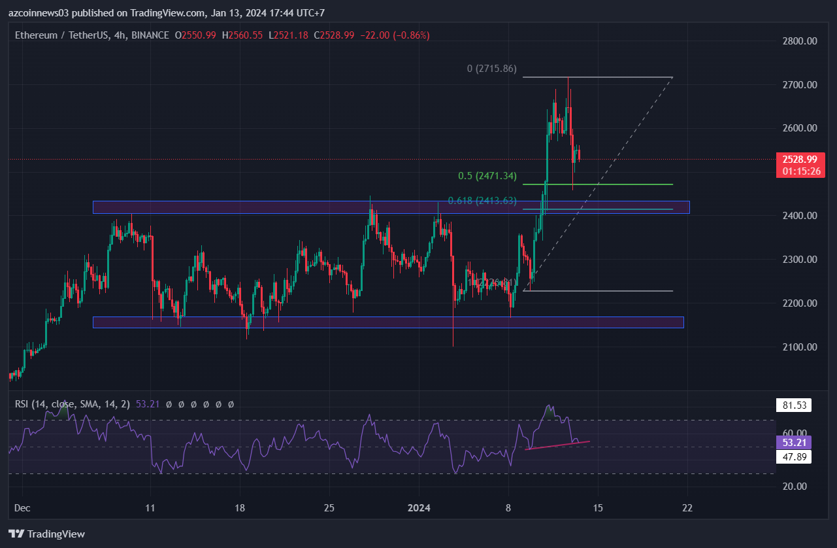
Task: Click the red current price tag 2528.99
Action: click(800, 159)
